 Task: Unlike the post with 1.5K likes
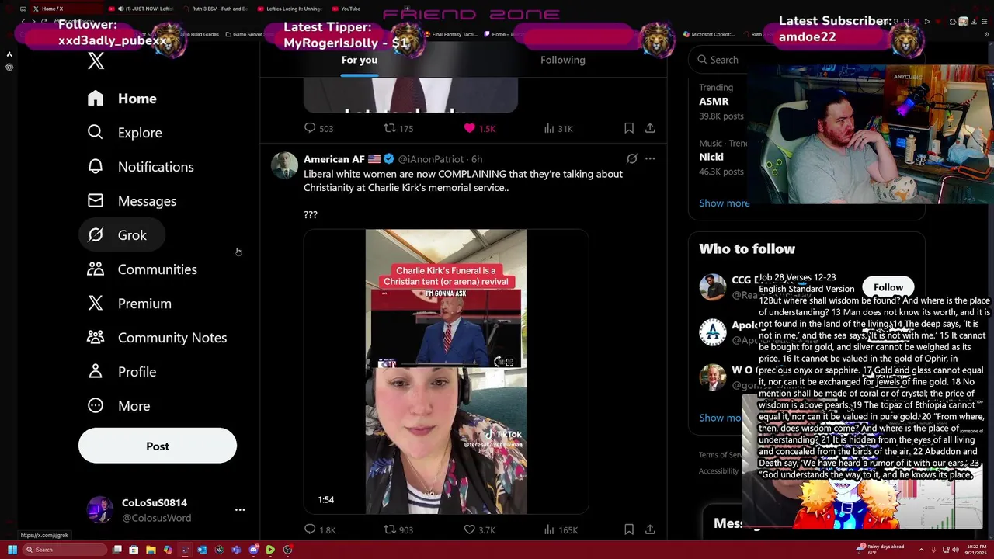[x=479, y=128]
